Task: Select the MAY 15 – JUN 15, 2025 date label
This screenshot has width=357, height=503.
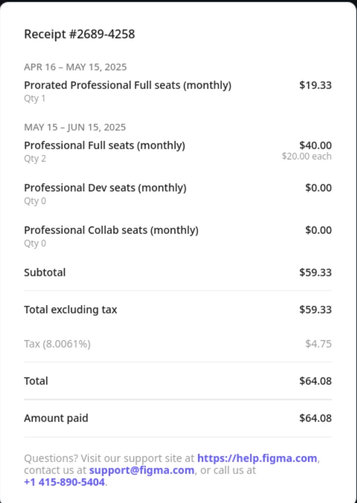Action: (x=75, y=127)
